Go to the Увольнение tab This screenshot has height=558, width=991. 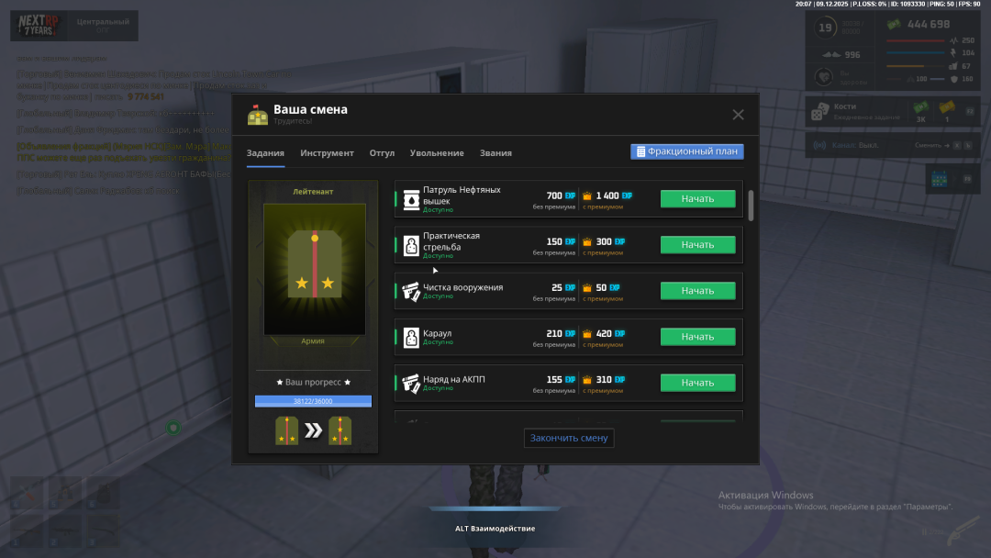click(437, 153)
